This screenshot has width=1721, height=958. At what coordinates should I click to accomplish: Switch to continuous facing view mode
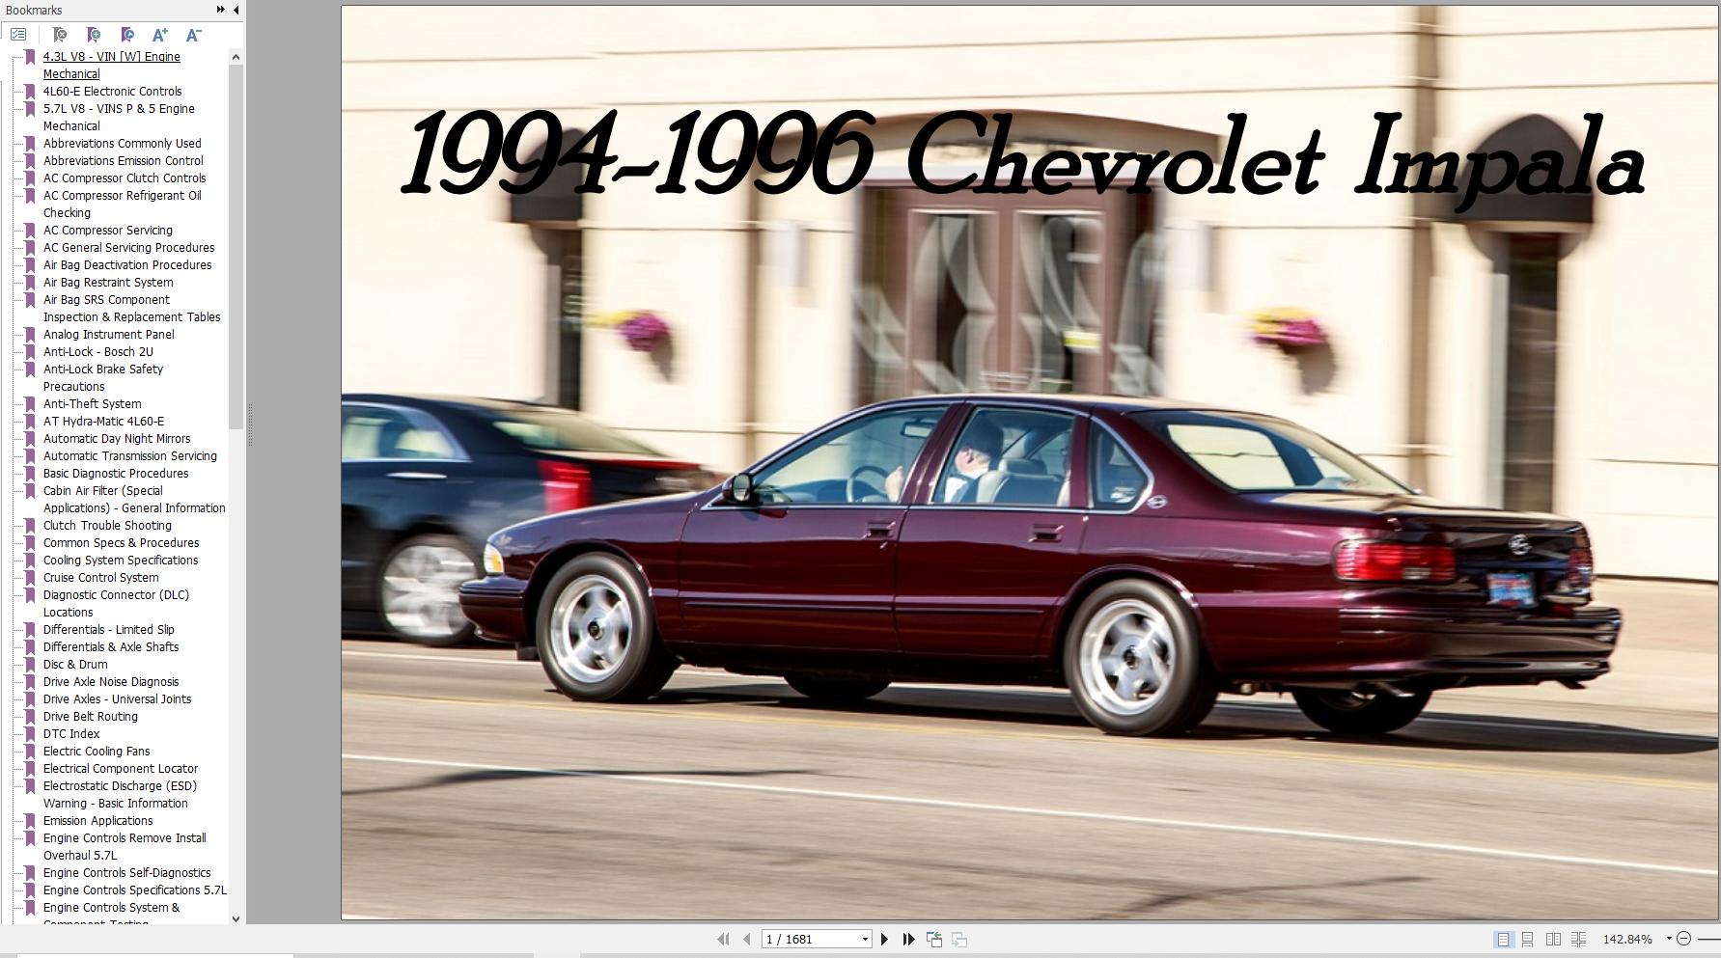pyautogui.click(x=1579, y=939)
